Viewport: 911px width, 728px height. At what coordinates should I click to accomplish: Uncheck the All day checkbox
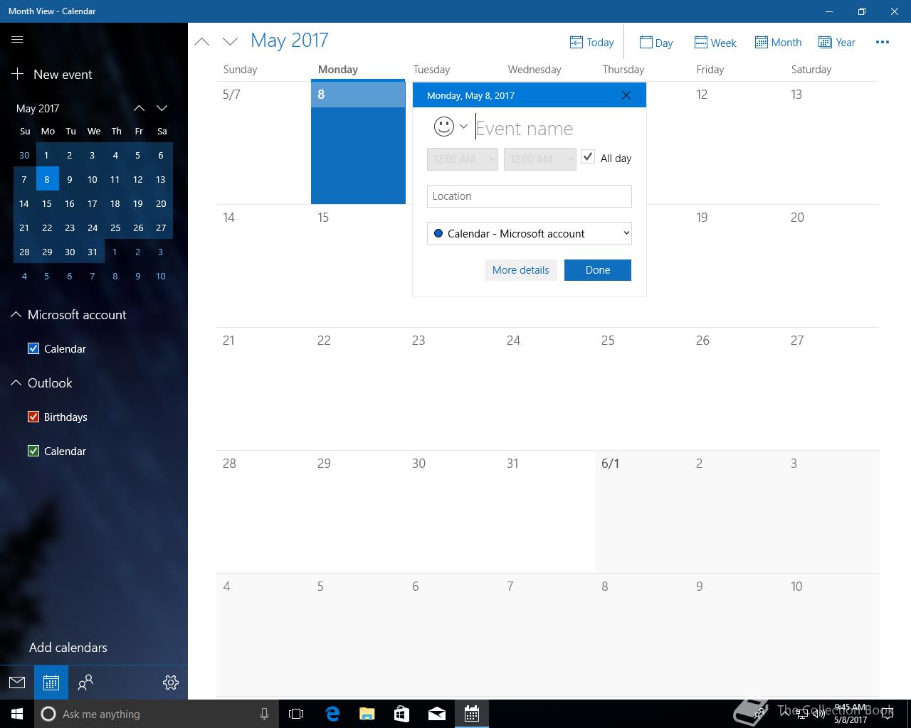588,157
